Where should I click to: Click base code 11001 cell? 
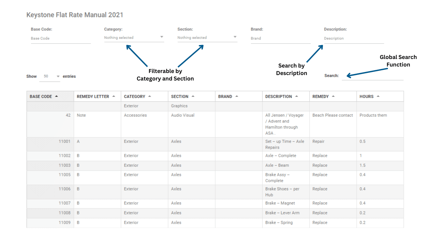click(x=50, y=144)
